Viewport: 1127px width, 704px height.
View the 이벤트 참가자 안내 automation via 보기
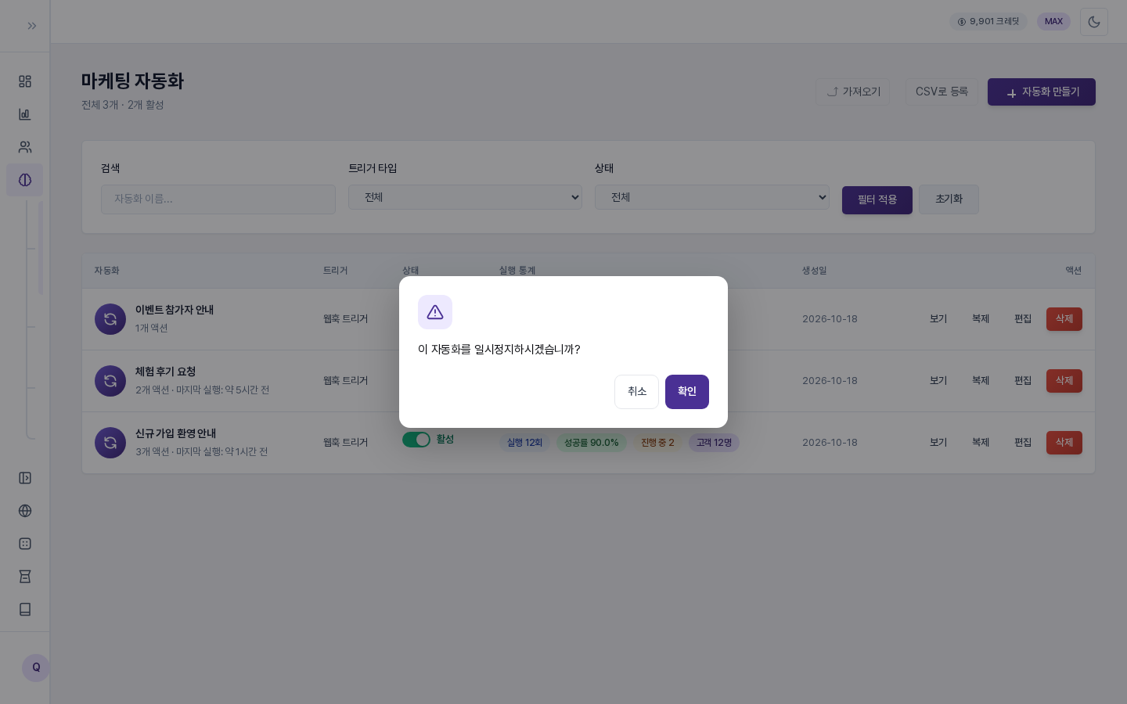[938, 319]
